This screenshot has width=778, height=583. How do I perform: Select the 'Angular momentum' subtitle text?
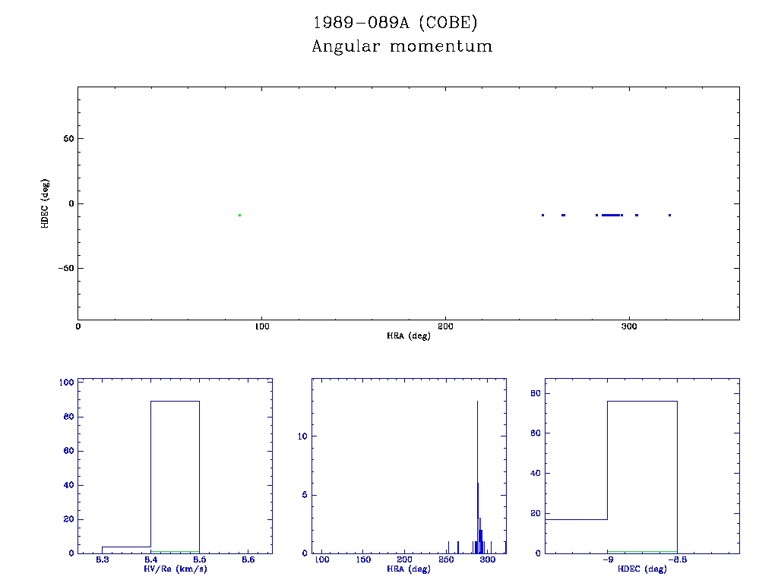[402, 47]
